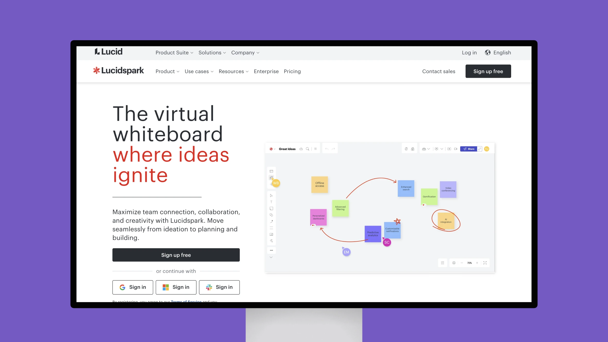
Task: Expand the Product Suite dropdown menu
Action: (174, 53)
